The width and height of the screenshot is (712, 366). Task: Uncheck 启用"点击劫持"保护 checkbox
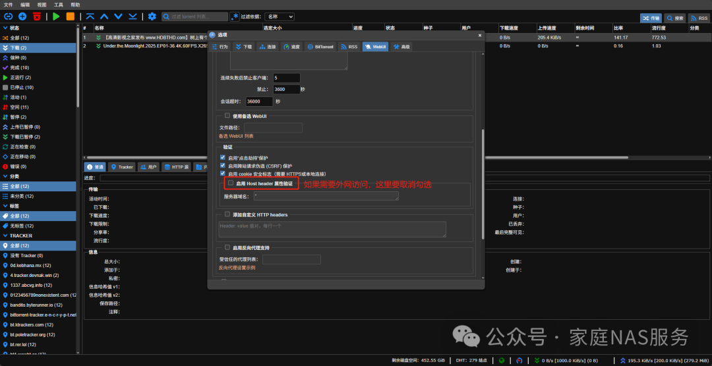coord(223,158)
